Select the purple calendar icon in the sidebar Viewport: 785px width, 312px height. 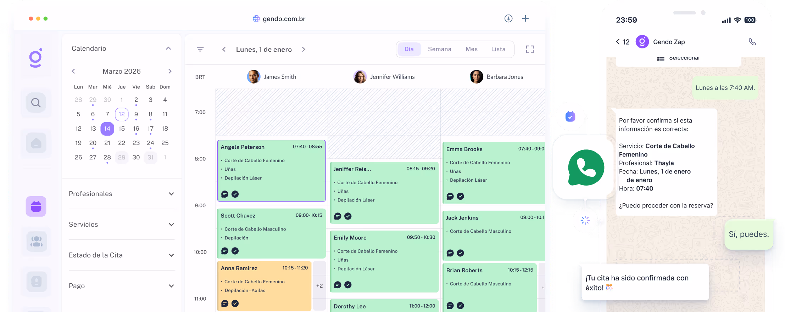36,206
